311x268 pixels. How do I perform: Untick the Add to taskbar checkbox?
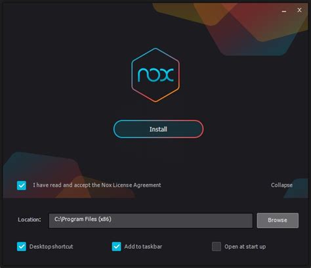tap(116, 246)
